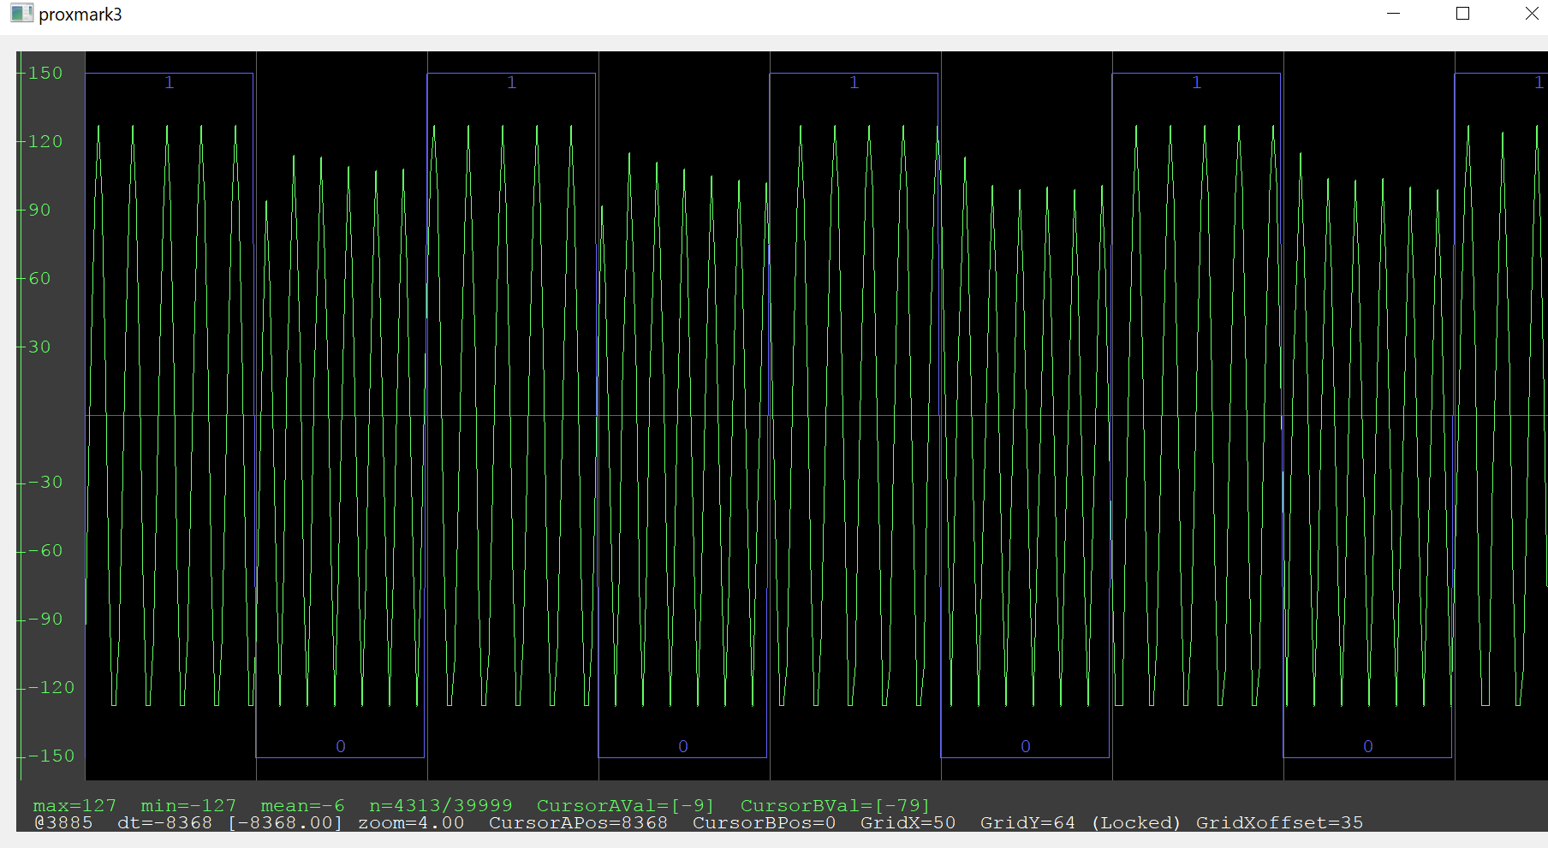The width and height of the screenshot is (1548, 848).
Task: Toggle the (Locked) grid indicator
Action: 1135,822
